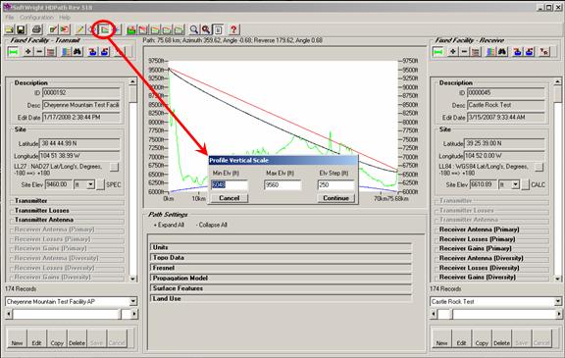Click the red question mark help icon

[x=233, y=29]
